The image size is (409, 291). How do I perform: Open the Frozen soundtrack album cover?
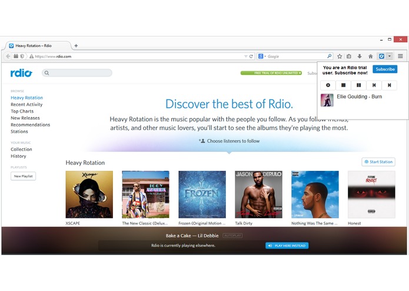coord(202,194)
